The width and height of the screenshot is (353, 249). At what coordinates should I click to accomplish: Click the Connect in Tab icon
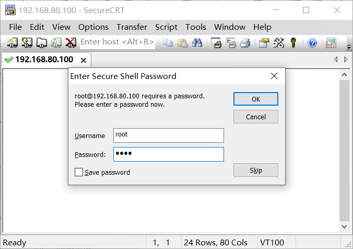pos(42,42)
